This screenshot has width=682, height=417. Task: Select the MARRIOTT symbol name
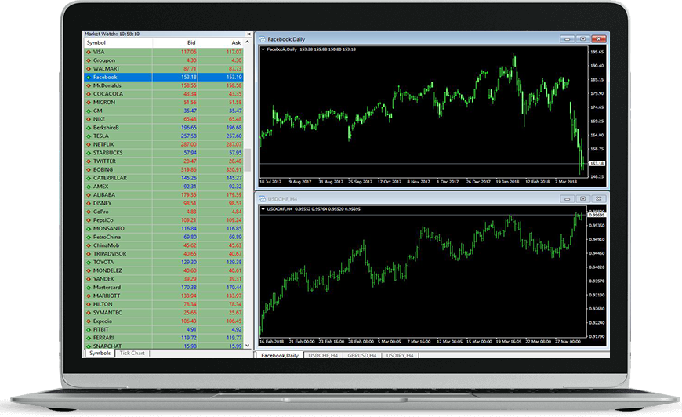[107, 296]
